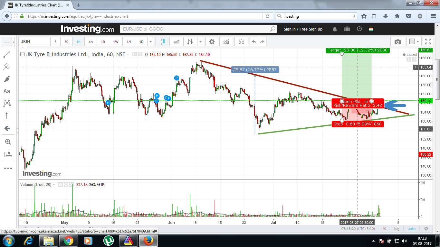Select the XABCD pattern tool
440x247 pixels.
(7, 103)
